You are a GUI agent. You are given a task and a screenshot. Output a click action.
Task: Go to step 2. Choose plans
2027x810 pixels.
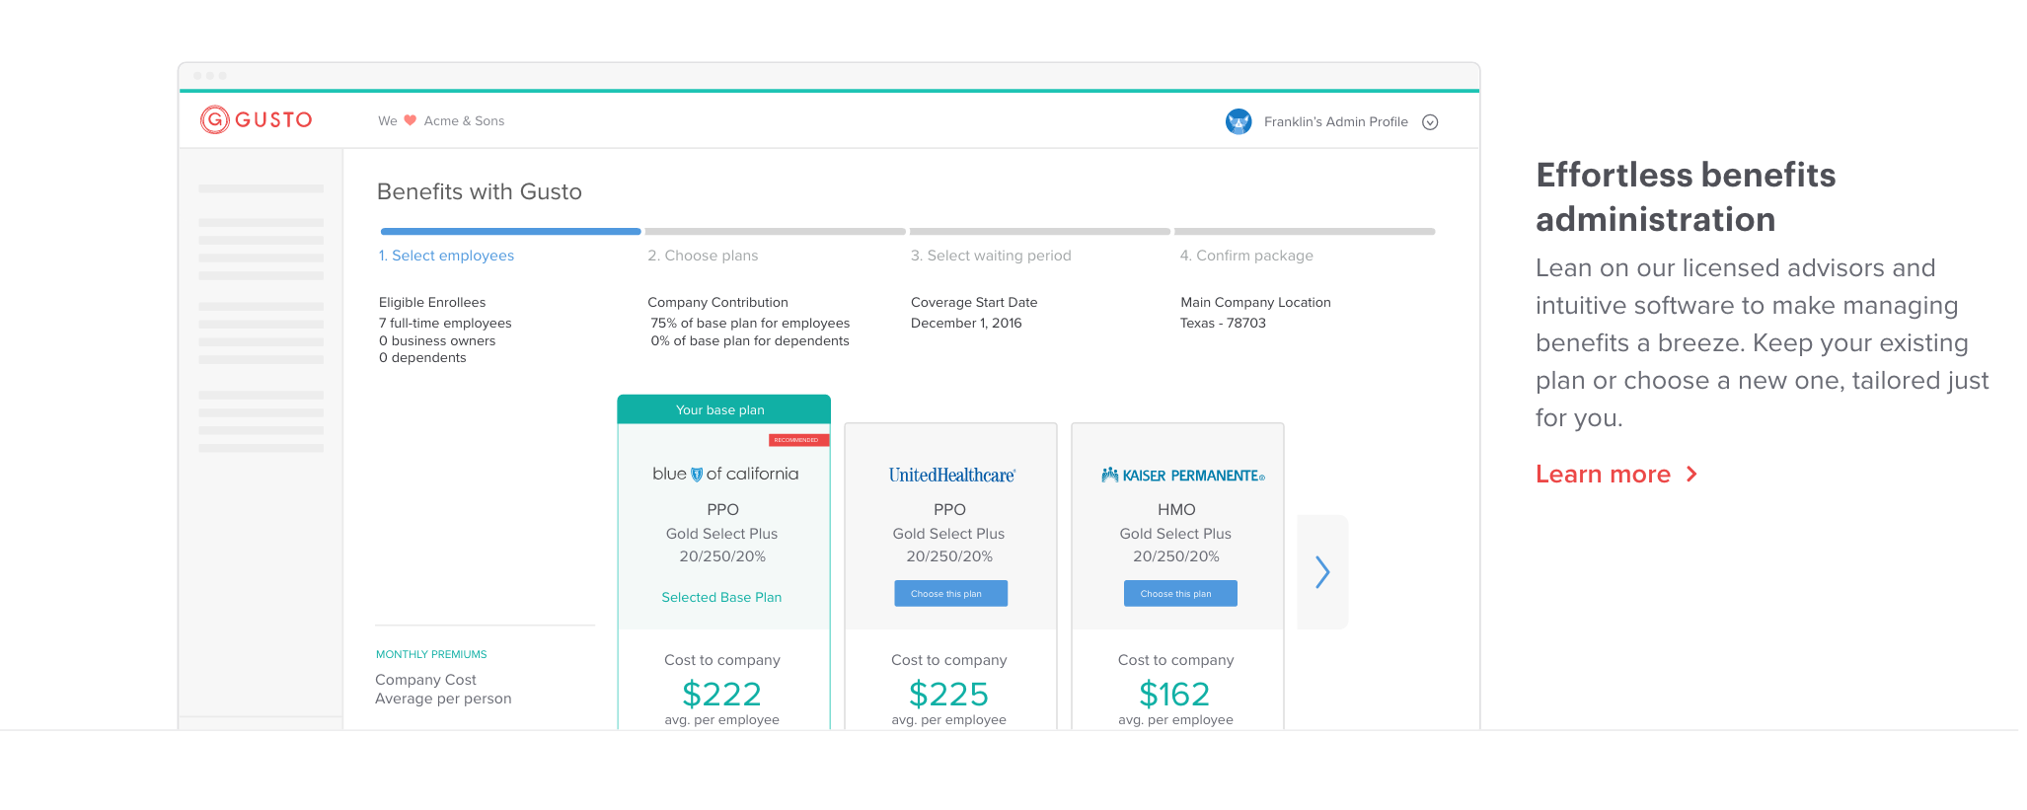pos(703,256)
